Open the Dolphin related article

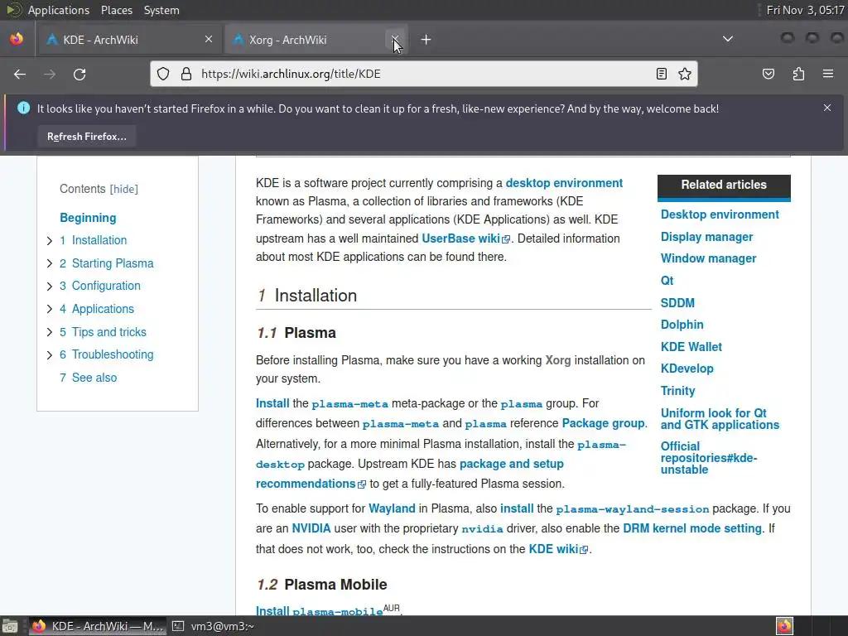[x=682, y=325]
